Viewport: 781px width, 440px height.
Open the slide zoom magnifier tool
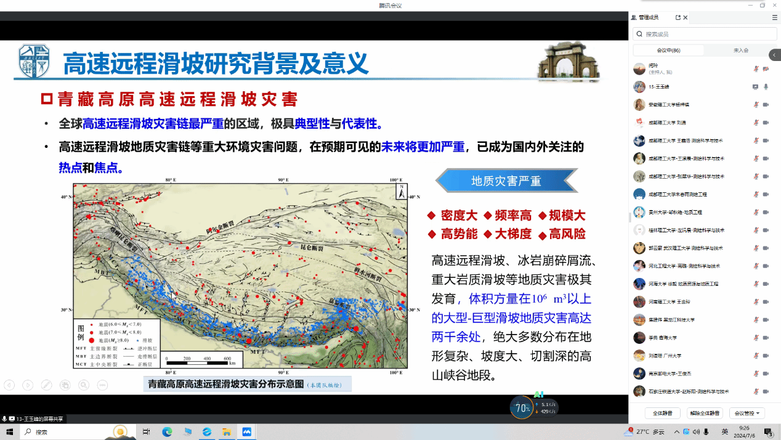pos(83,385)
